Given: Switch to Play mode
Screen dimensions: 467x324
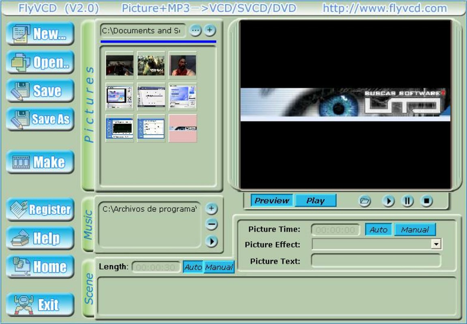Looking at the screenshot, I should [x=315, y=200].
